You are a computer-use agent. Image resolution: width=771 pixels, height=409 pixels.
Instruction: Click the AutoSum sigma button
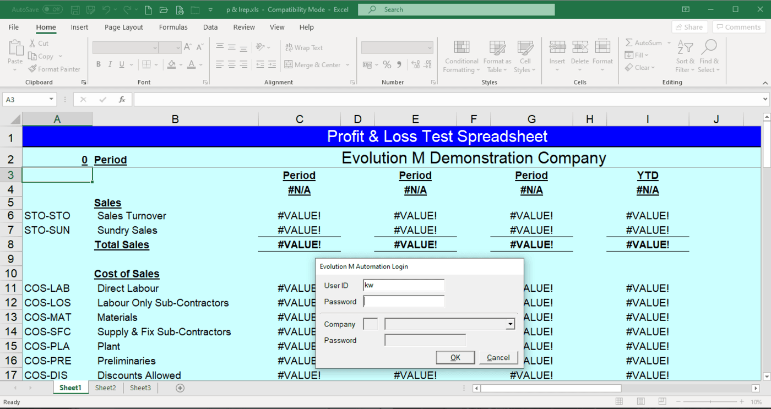coord(643,43)
